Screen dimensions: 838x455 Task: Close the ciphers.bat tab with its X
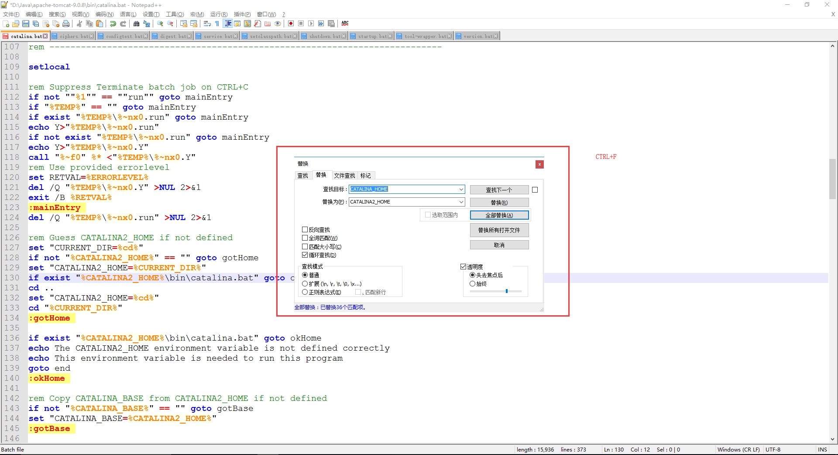pos(92,36)
